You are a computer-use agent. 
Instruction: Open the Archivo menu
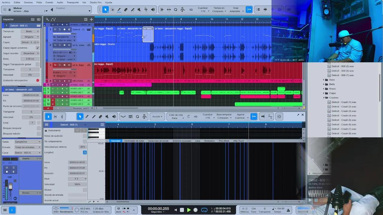click(x=6, y=2)
